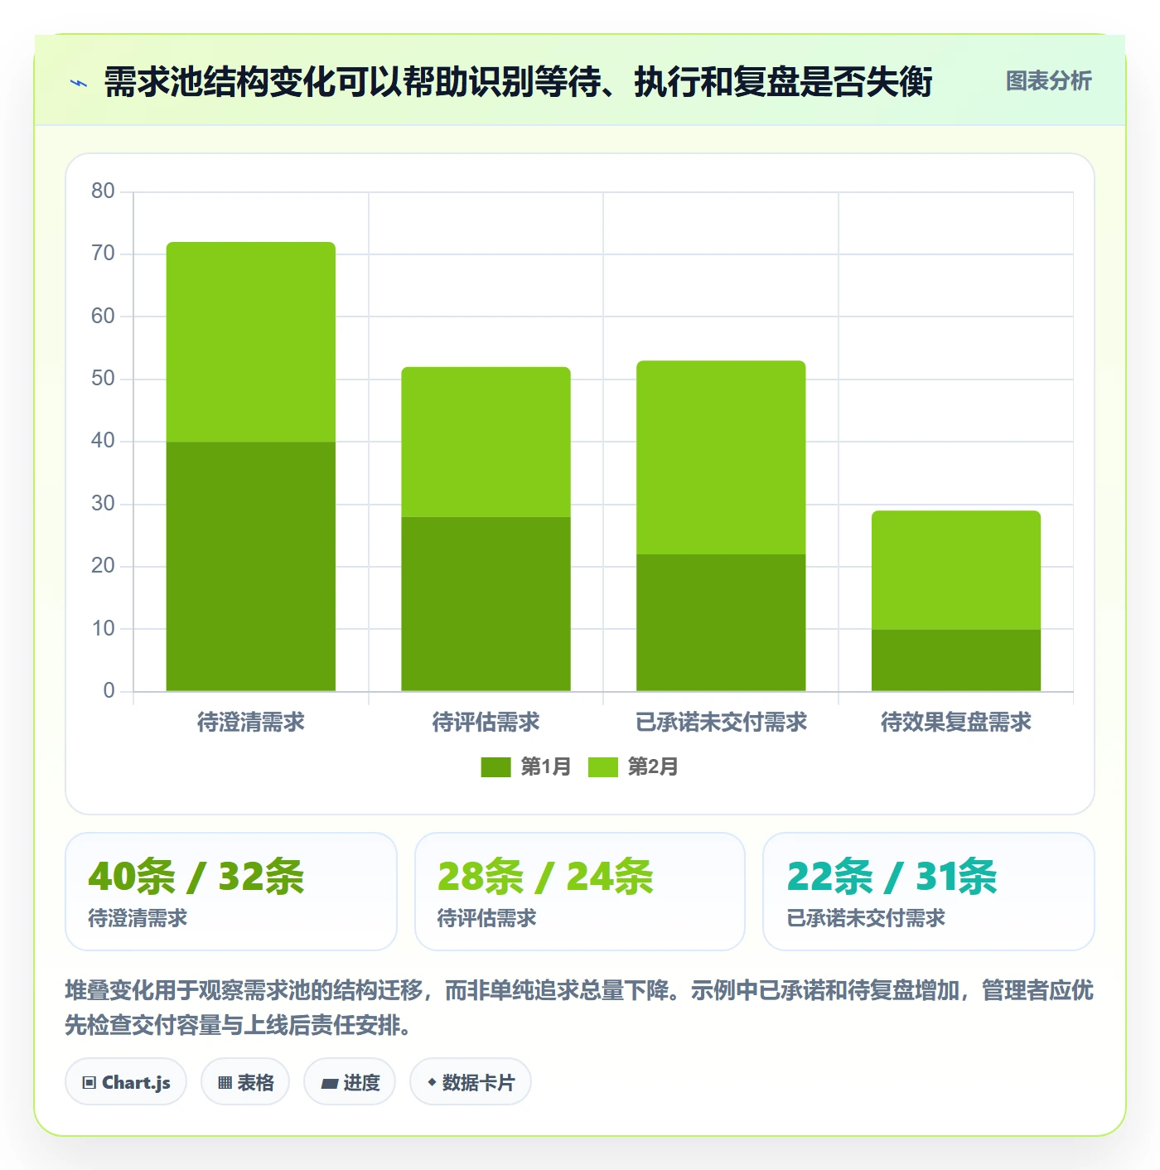Click the grid icon in 表格 chip
The image size is (1160, 1170).
pos(225,1082)
